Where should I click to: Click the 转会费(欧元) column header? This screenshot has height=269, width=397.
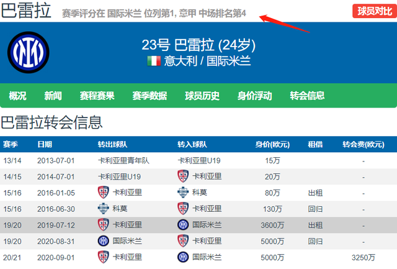[364, 145]
